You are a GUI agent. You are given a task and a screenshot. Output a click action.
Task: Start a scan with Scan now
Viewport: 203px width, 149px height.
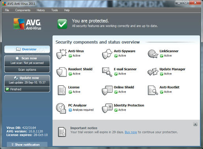(27, 61)
